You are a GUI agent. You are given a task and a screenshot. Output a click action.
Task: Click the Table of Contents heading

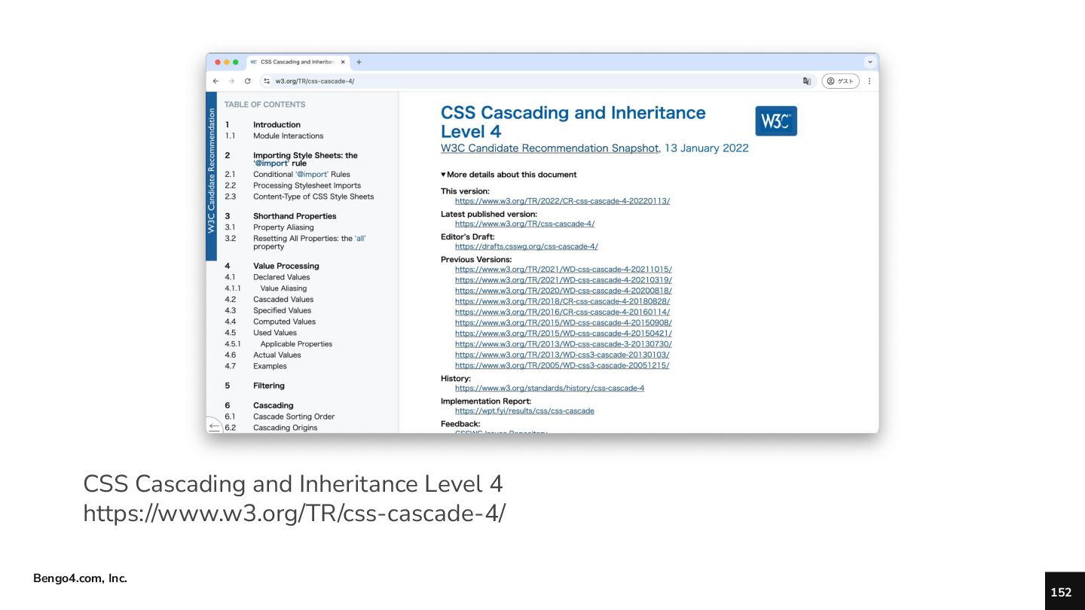click(264, 105)
